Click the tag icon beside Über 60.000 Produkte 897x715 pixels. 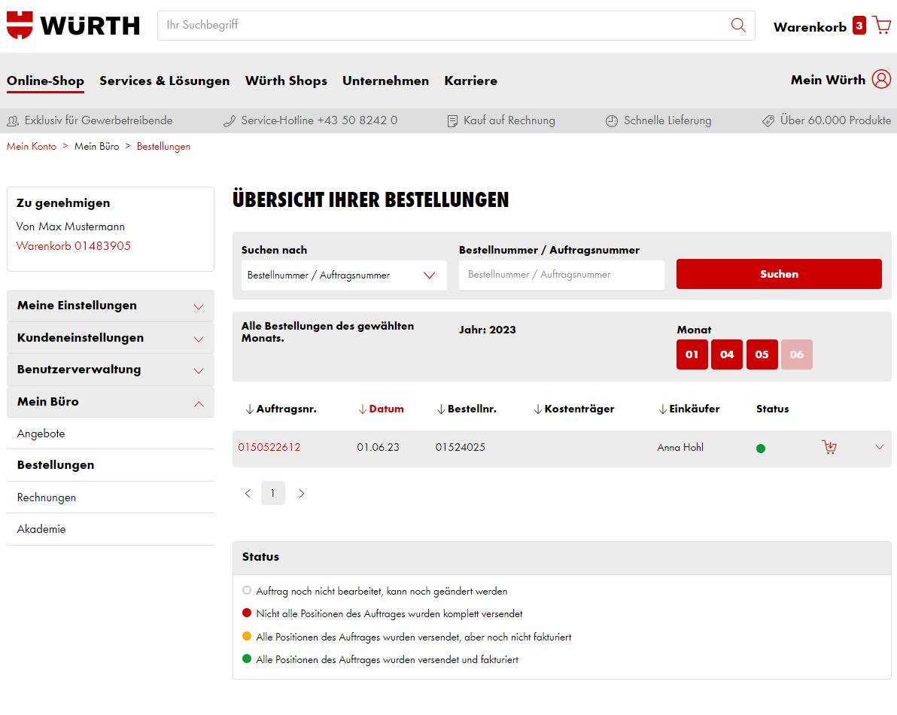[x=768, y=120]
